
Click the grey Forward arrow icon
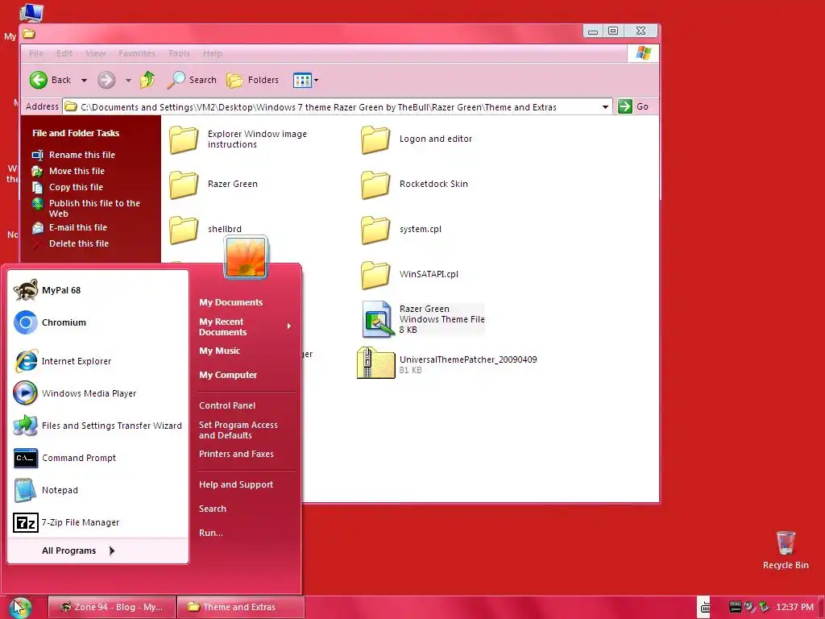pyautogui.click(x=106, y=80)
